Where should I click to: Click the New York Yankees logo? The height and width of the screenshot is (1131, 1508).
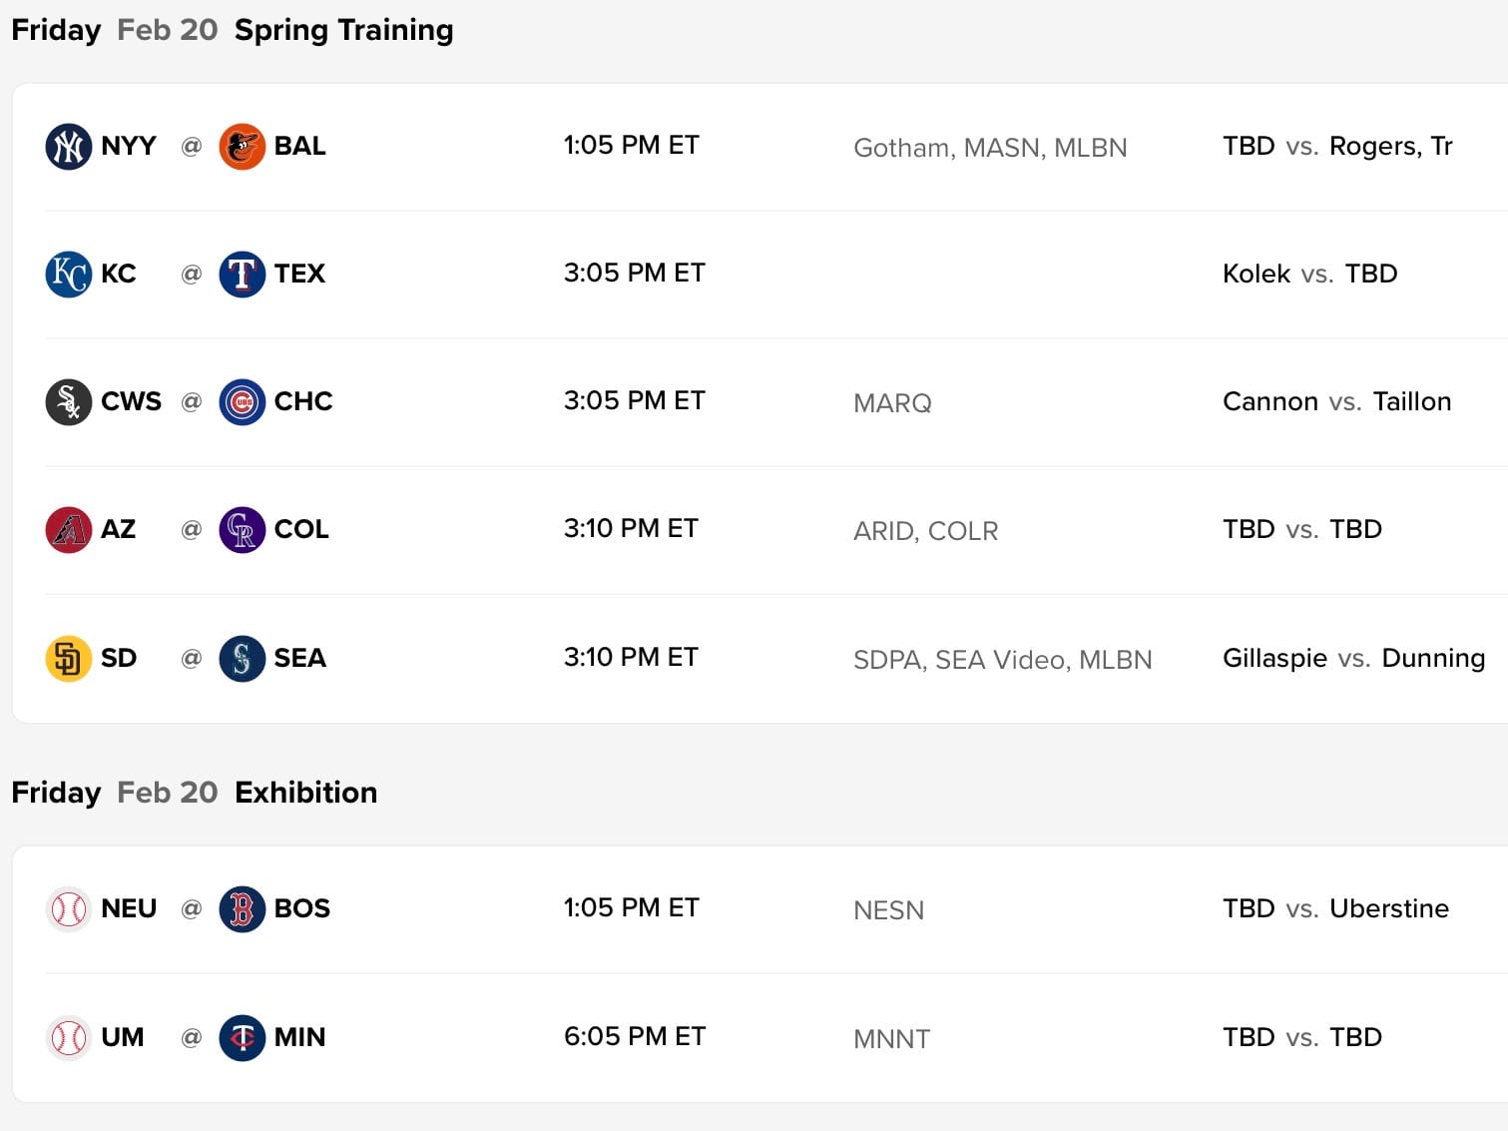[68, 147]
